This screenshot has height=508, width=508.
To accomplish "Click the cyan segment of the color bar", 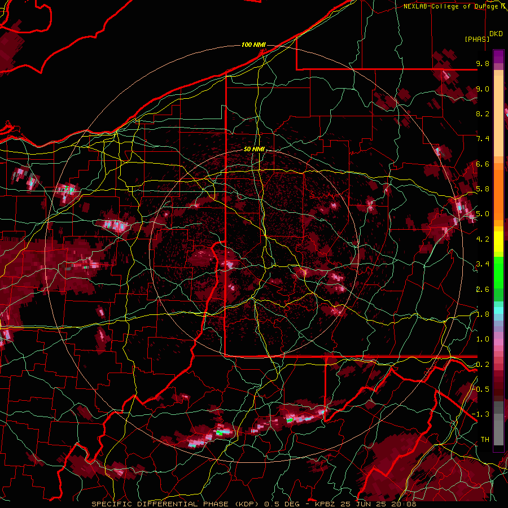I will (498, 310).
